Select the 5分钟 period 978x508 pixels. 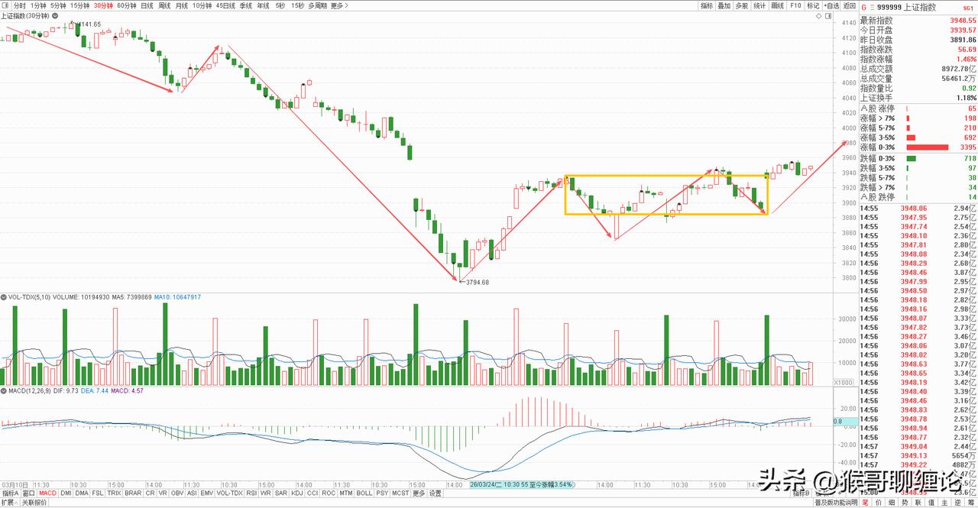58,5
